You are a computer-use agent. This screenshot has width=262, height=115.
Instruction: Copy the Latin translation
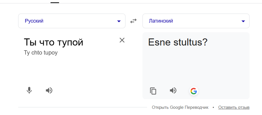(153, 91)
